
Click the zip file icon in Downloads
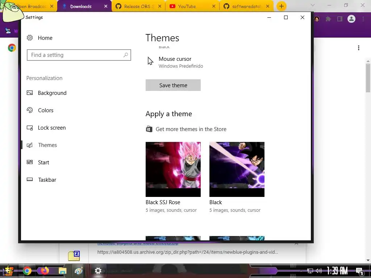(74, 256)
